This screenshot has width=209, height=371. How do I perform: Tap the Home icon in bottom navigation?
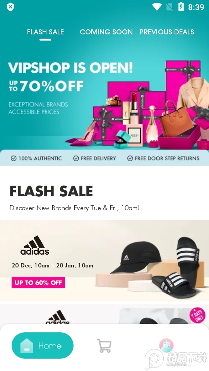(x=27, y=345)
